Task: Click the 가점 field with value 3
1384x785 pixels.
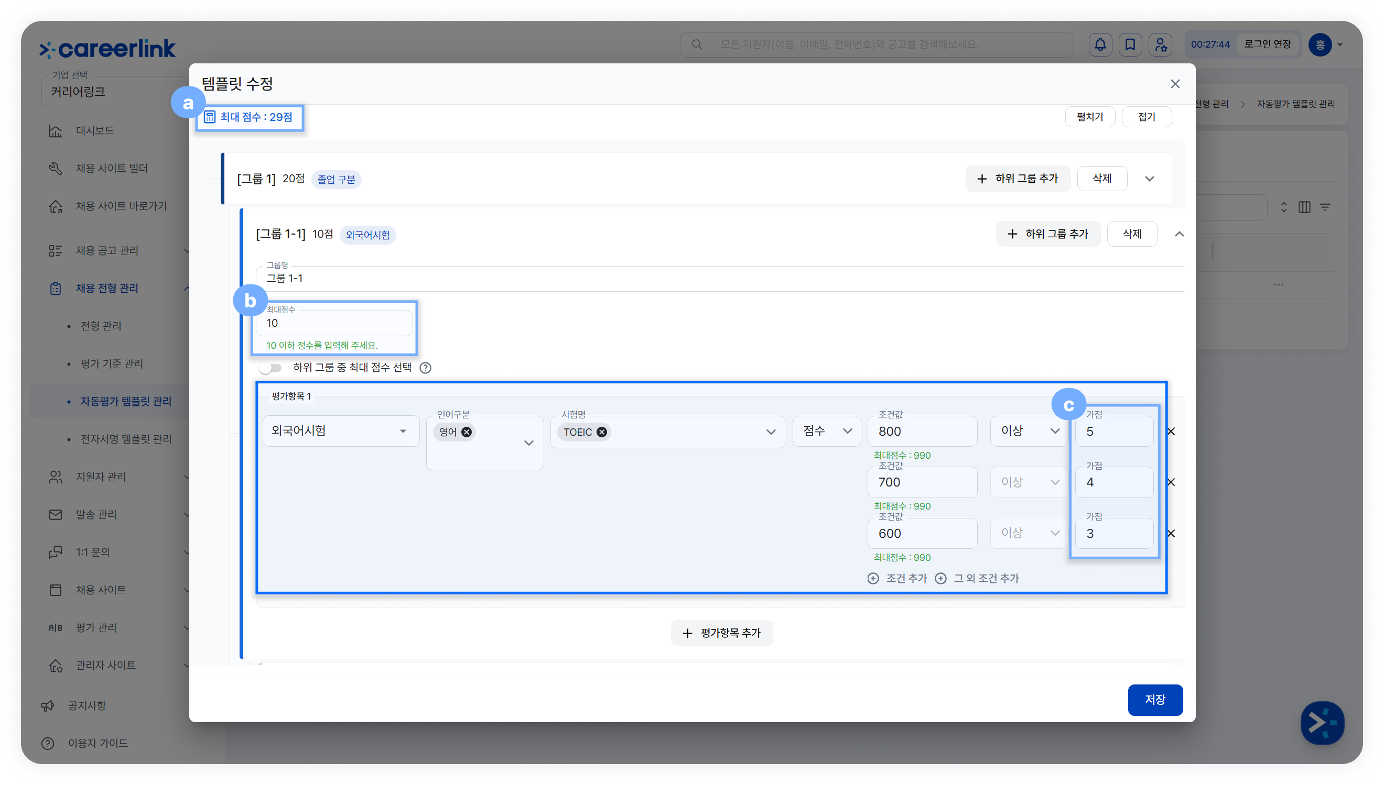Action: pos(1114,533)
